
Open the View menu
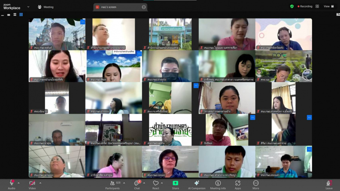(329, 6)
